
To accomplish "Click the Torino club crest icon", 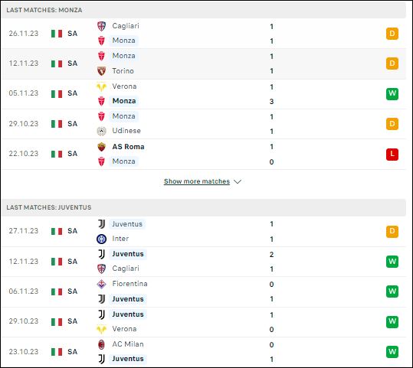I will click(101, 71).
